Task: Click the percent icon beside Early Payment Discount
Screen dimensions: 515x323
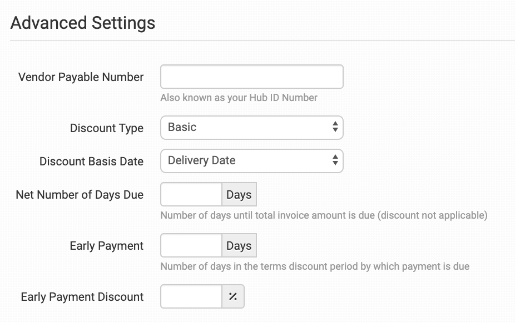Action: (233, 297)
